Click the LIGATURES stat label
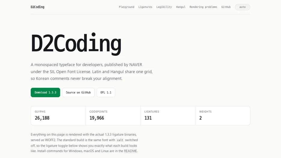Image resolution: width=281 pixels, height=158 pixels. tap(152, 112)
